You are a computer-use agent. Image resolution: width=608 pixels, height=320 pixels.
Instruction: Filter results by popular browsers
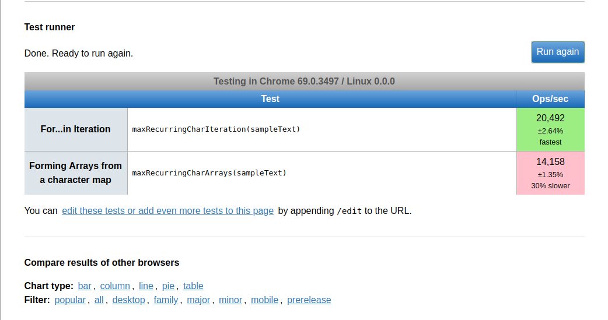(x=70, y=300)
